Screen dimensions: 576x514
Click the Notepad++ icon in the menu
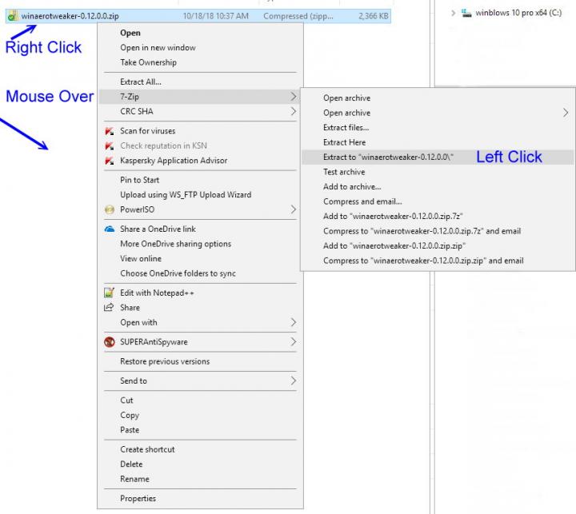click(109, 293)
